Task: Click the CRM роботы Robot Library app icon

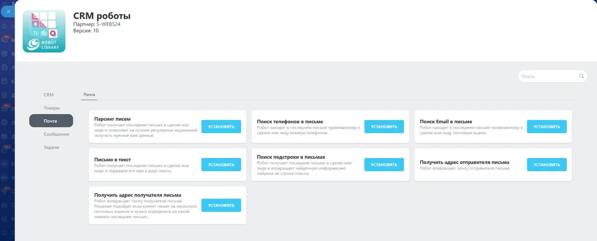Action: (x=44, y=31)
